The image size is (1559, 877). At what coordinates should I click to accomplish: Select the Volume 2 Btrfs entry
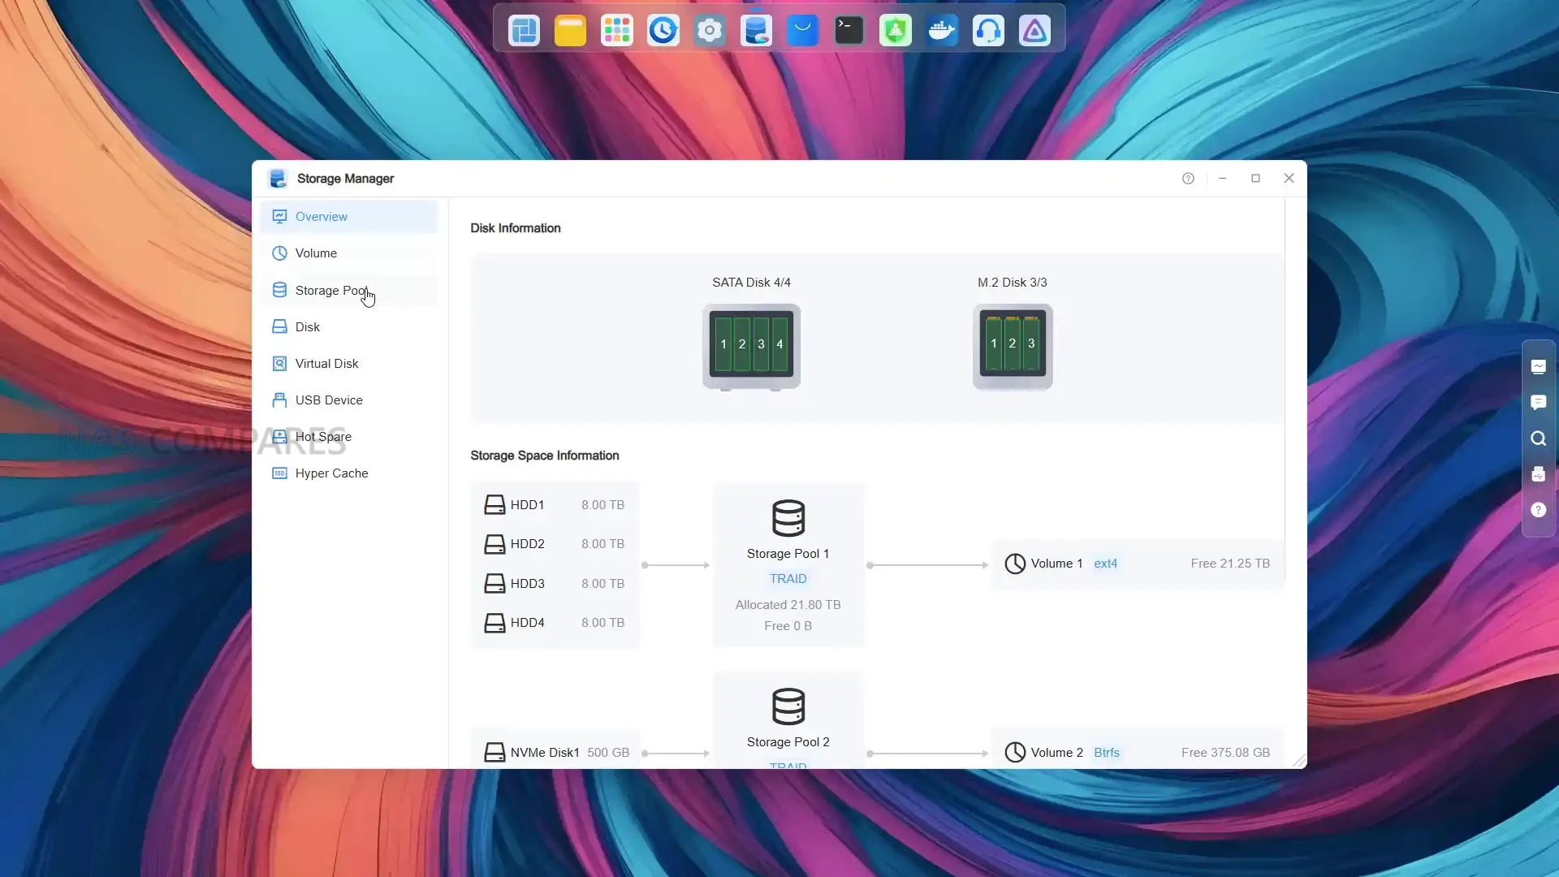1137,753
